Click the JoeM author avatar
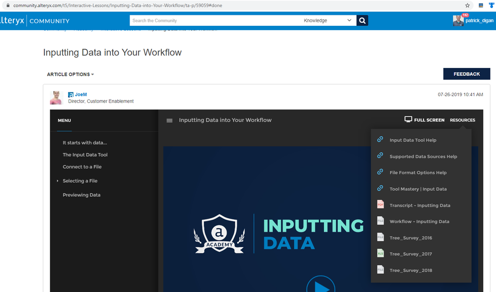Viewport: 496px width, 292px height. 56,98
